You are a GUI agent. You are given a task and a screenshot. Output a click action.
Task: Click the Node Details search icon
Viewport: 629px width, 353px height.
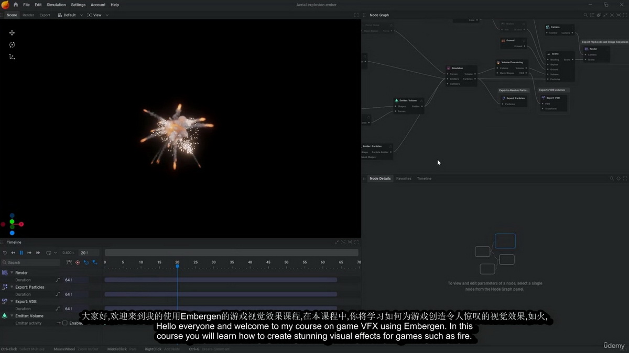(x=612, y=178)
